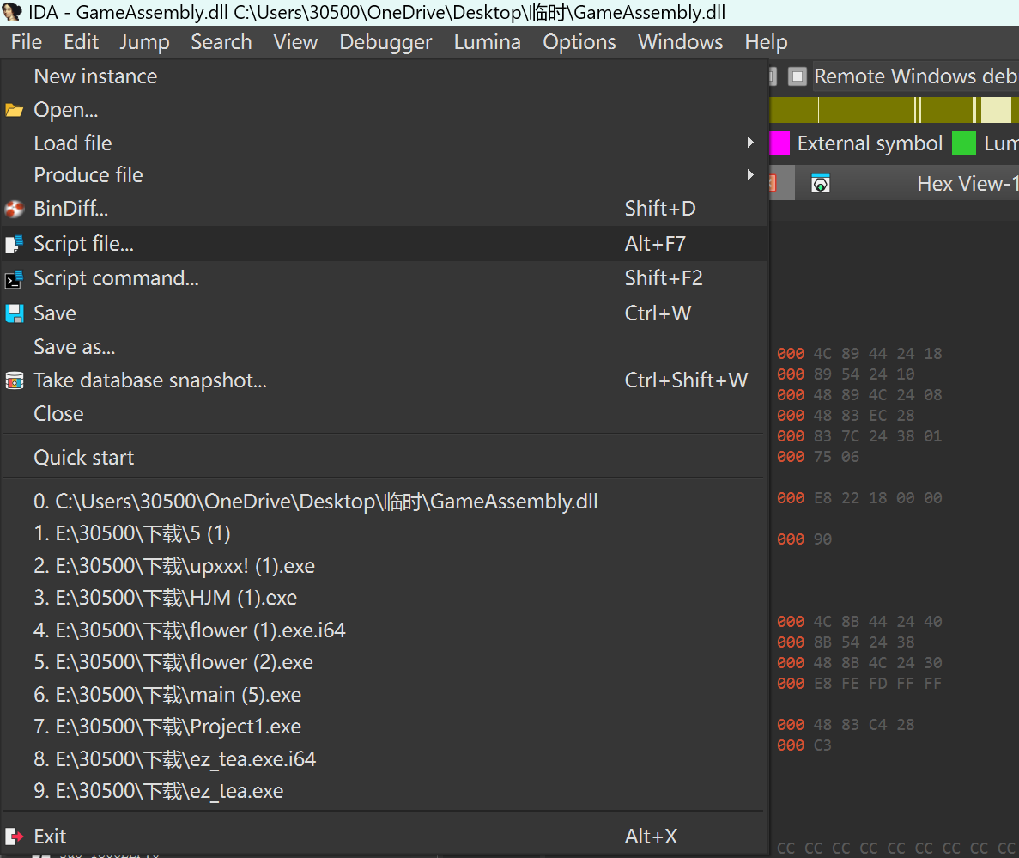Click hex row 83 7C 24 38 01
This screenshot has height=858, width=1019.
pos(859,436)
